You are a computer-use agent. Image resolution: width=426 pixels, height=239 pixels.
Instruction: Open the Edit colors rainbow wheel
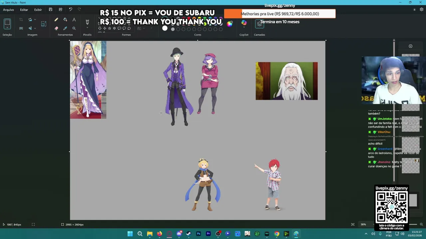click(230, 24)
